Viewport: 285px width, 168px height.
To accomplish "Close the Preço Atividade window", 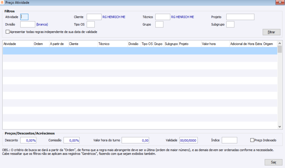I will click(280, 2).
